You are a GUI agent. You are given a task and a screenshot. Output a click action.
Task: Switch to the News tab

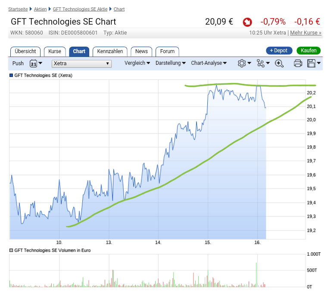(x=141, y=51)
